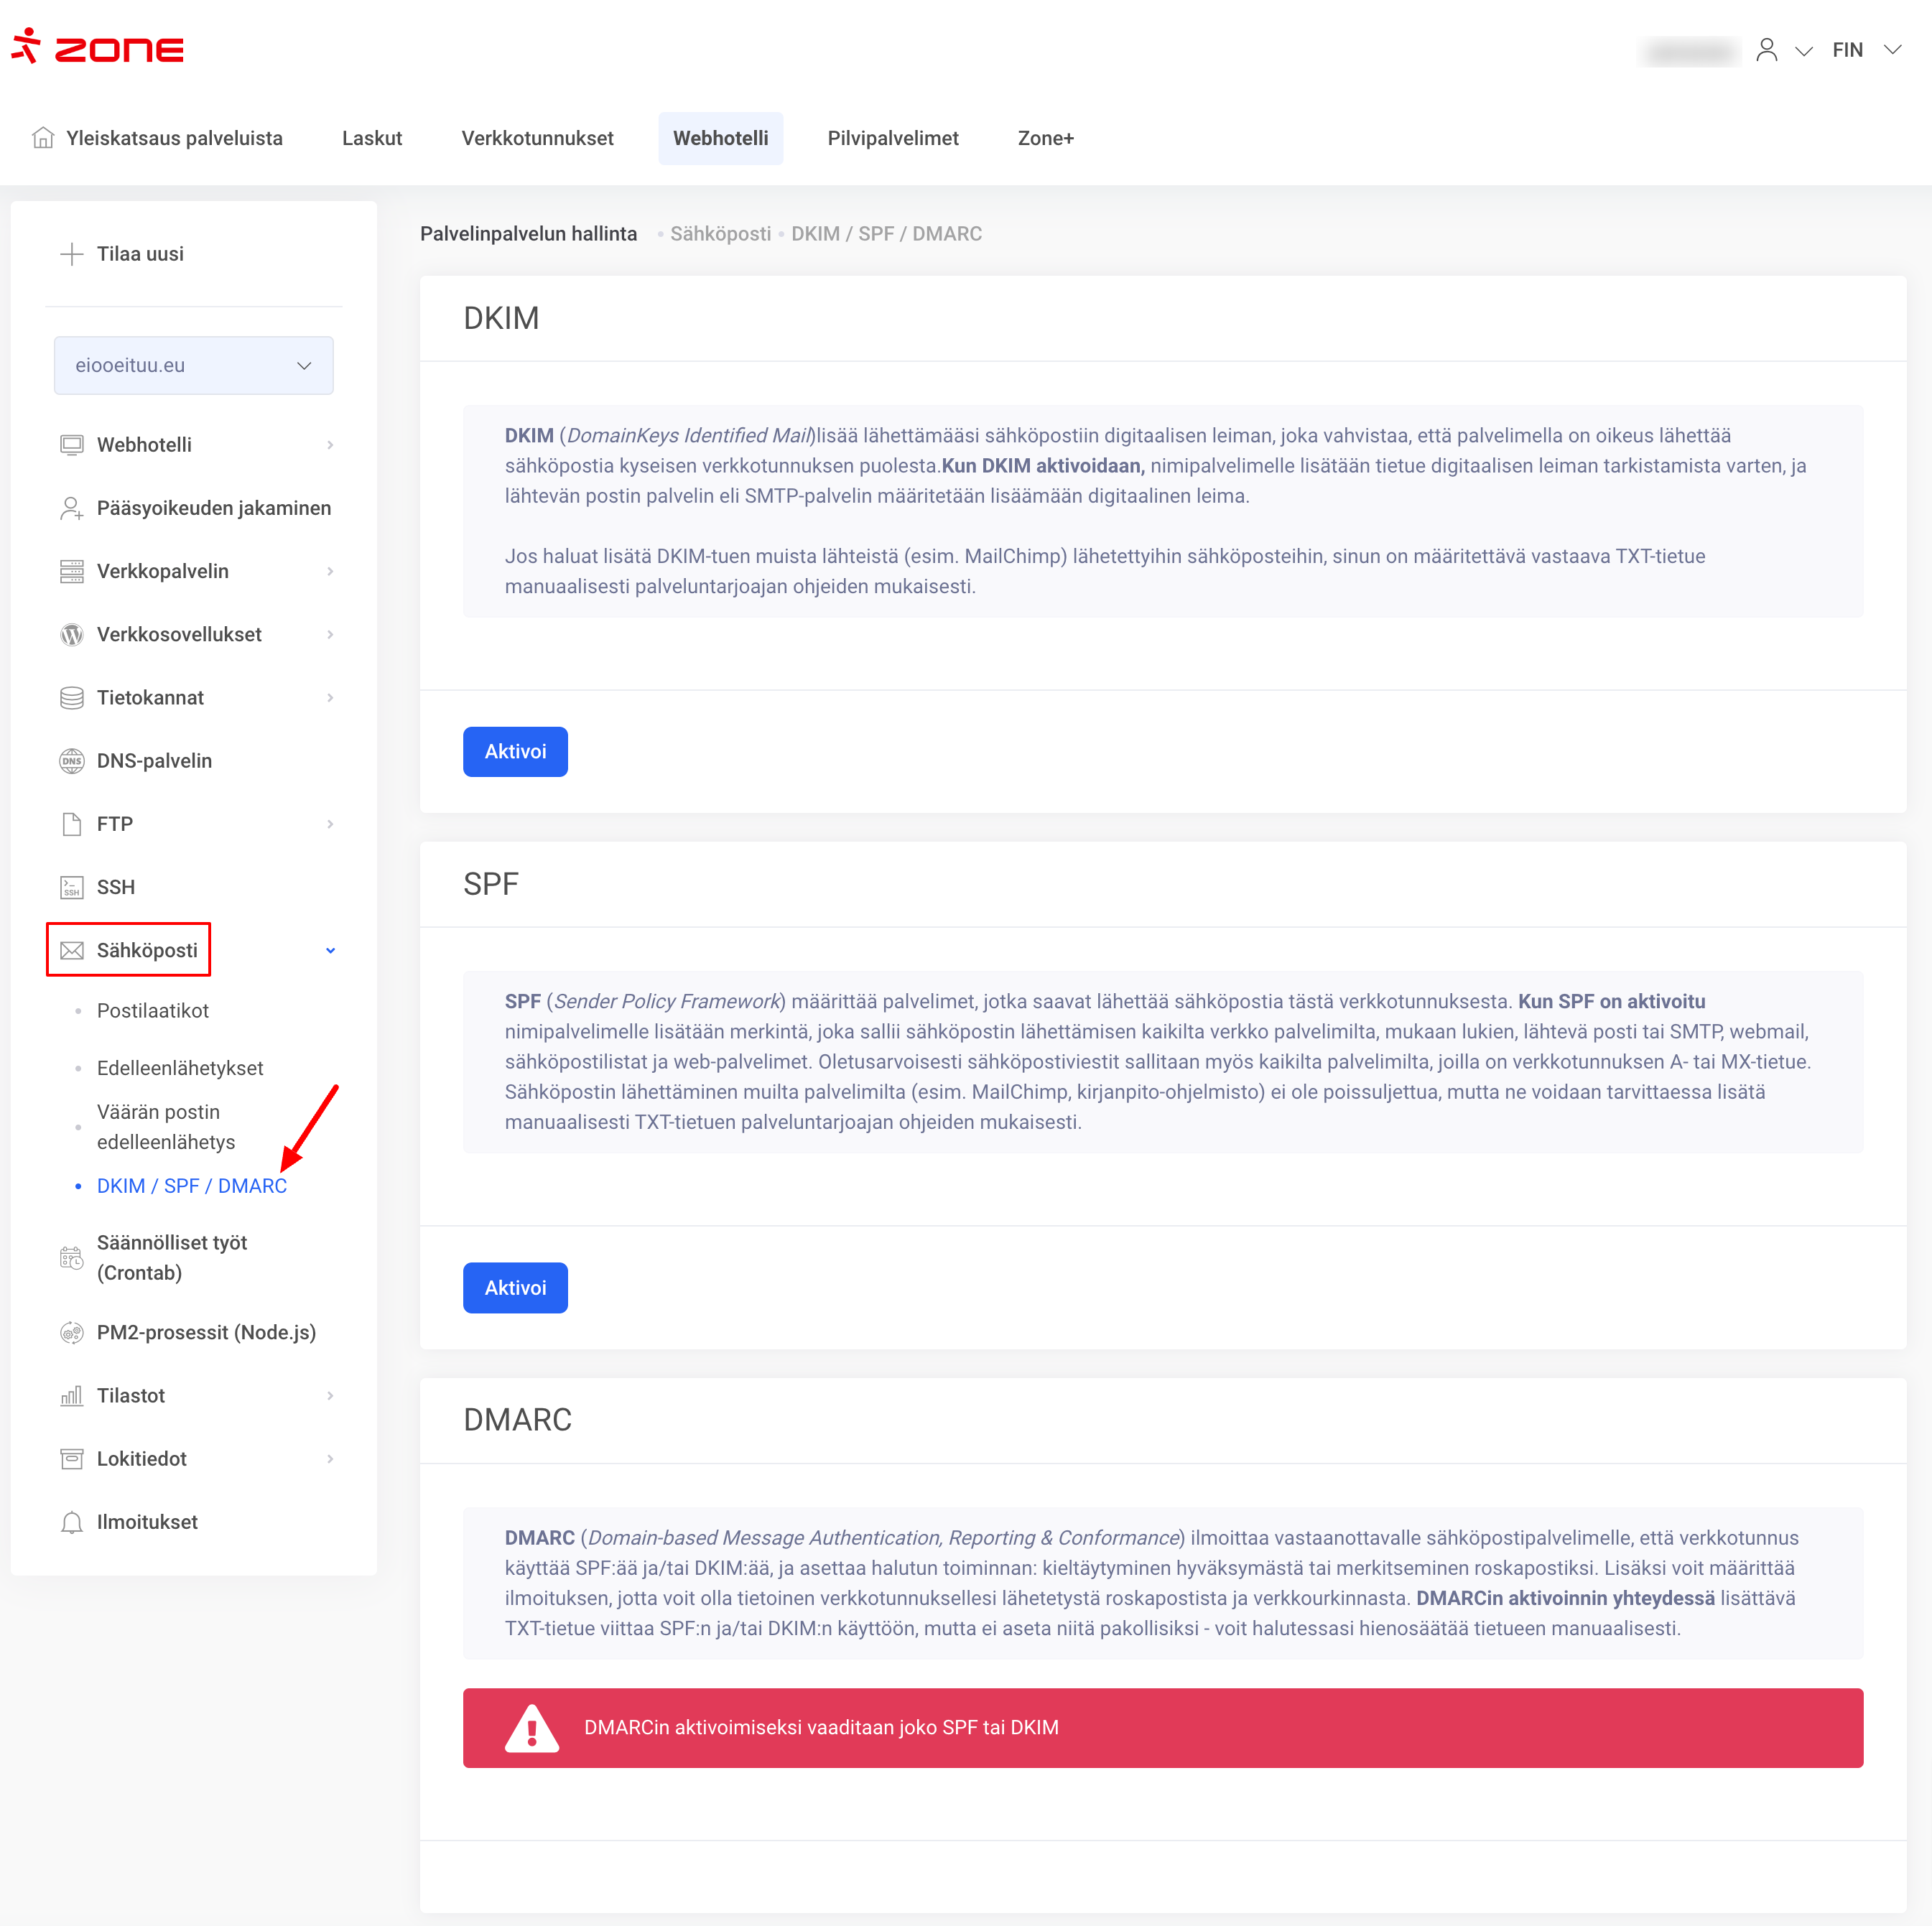
Task: Collapse the Sähköposti submenu chevron
Action: point(330,950)
